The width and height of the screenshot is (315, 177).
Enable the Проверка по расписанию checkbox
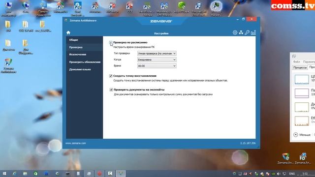tap(111, 43)
